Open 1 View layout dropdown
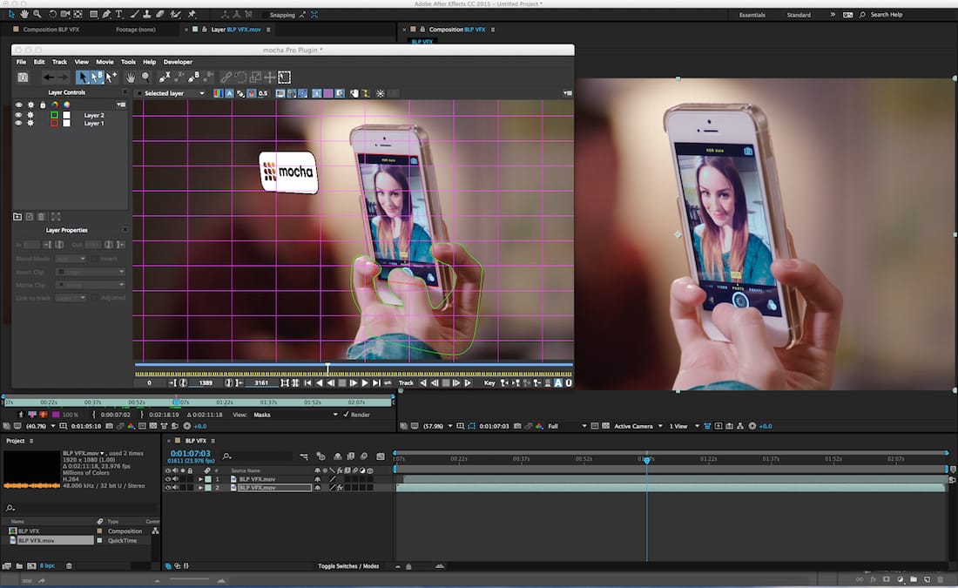958x588 pixels. [x=684, y=426]
